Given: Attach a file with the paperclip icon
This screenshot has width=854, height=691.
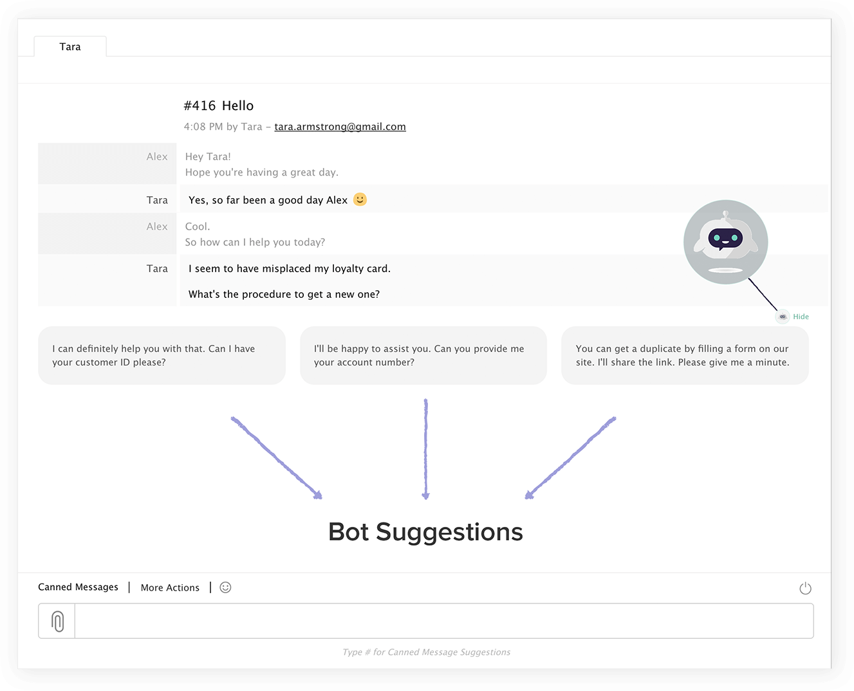Looking at the screenshot, I should (x=57, y=621).
